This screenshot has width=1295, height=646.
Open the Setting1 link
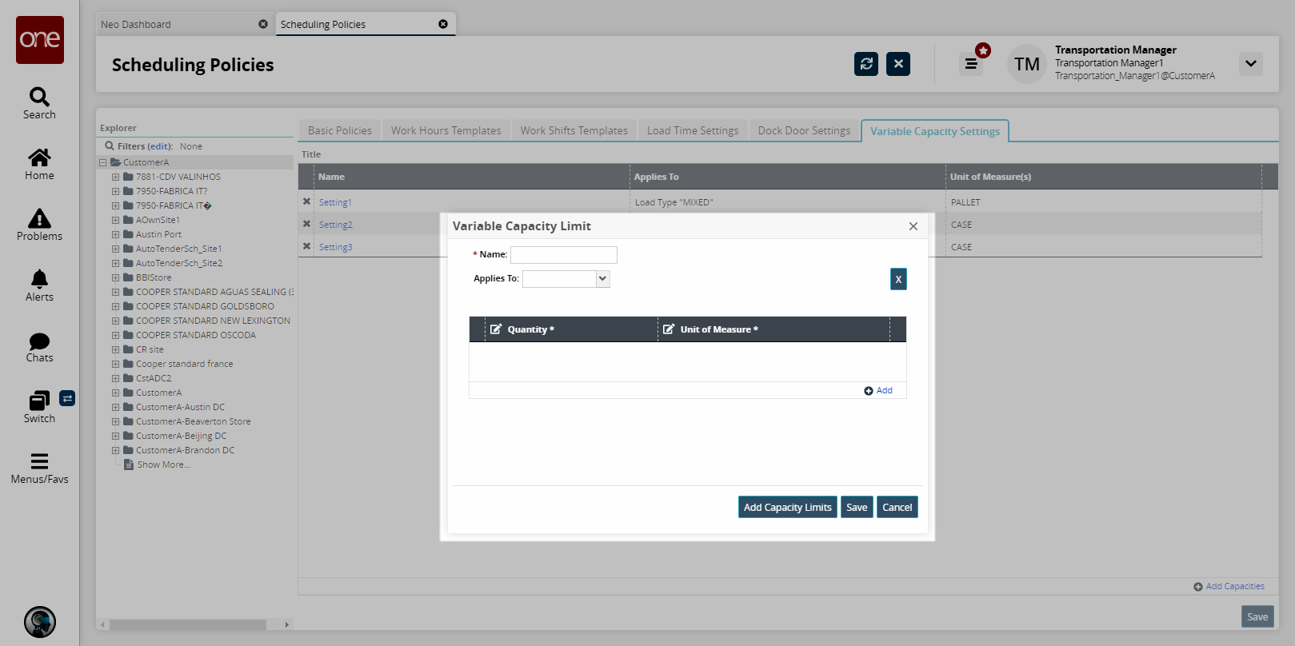click(335, 202)
